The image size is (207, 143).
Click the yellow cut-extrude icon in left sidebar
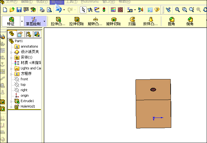click(x=2, y=102)
